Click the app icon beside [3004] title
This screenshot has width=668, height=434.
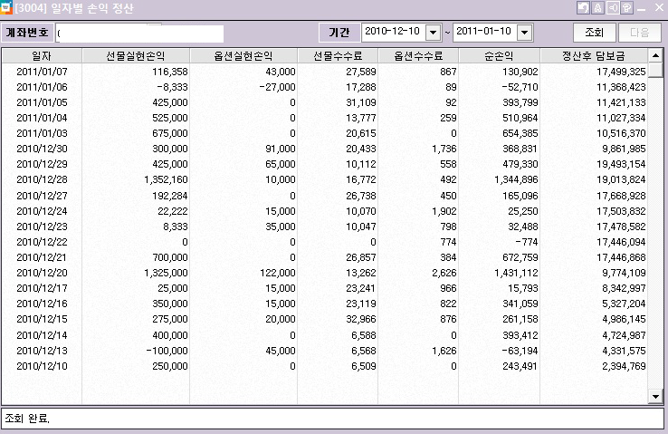pyautogui.click(x=6, y=7)
